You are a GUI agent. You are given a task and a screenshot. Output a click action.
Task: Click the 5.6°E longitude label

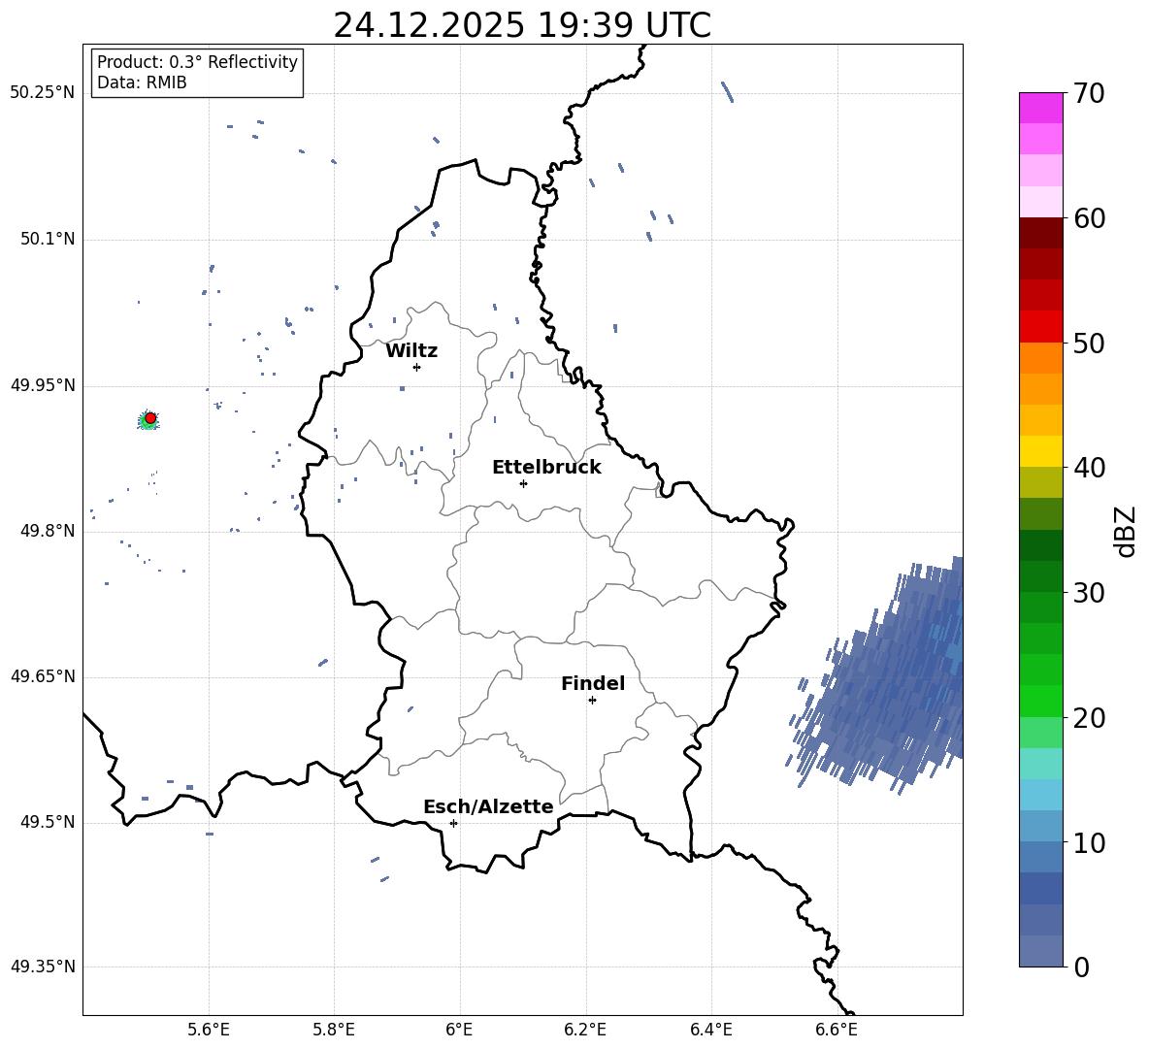pos(209,1030)
